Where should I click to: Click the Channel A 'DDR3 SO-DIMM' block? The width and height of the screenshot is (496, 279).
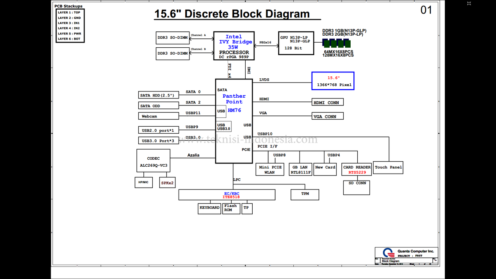click(172, 38)
